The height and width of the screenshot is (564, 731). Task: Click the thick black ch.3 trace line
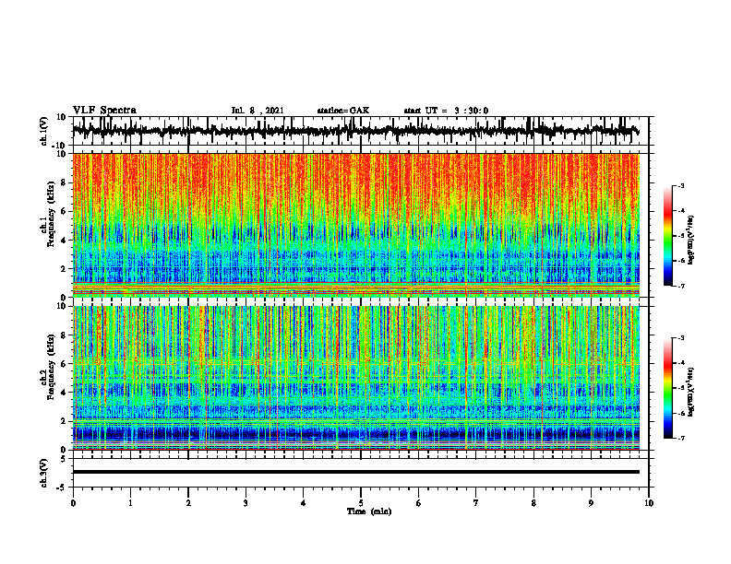tap(356, 472)
